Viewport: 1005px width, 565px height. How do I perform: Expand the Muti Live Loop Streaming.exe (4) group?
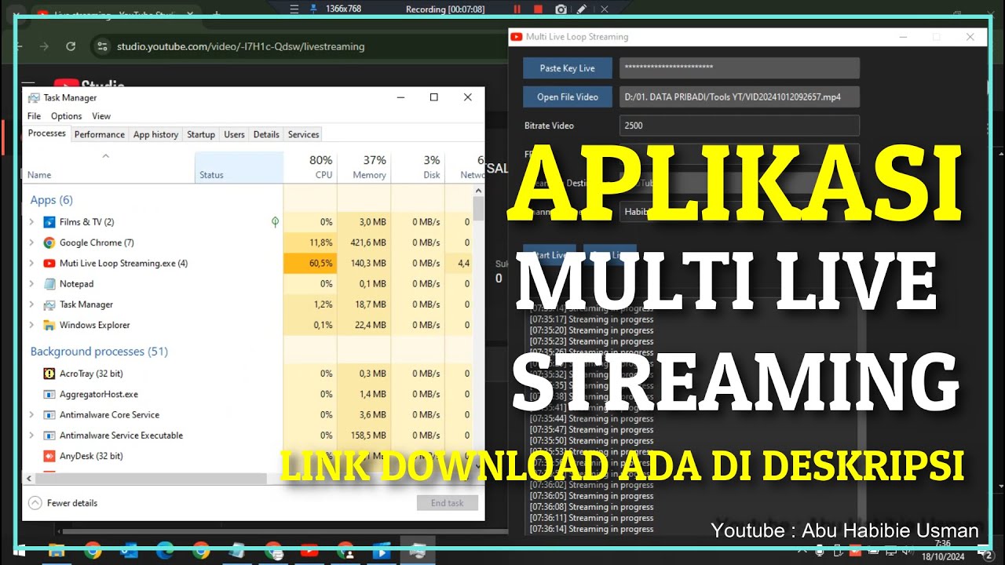[x=31, y=263]
